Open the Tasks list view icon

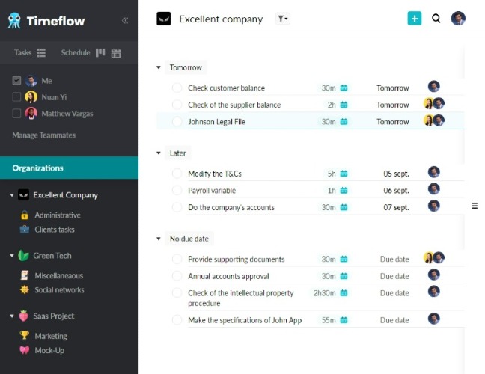(41, 53)
